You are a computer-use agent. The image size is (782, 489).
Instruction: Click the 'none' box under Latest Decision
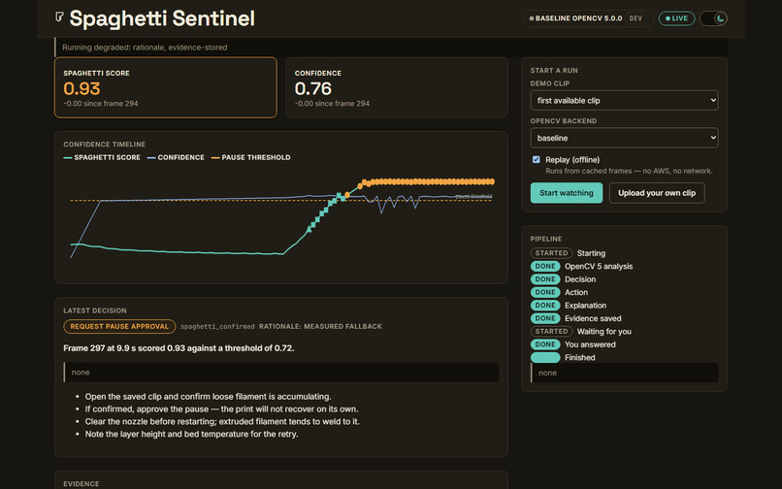[281, 373]
